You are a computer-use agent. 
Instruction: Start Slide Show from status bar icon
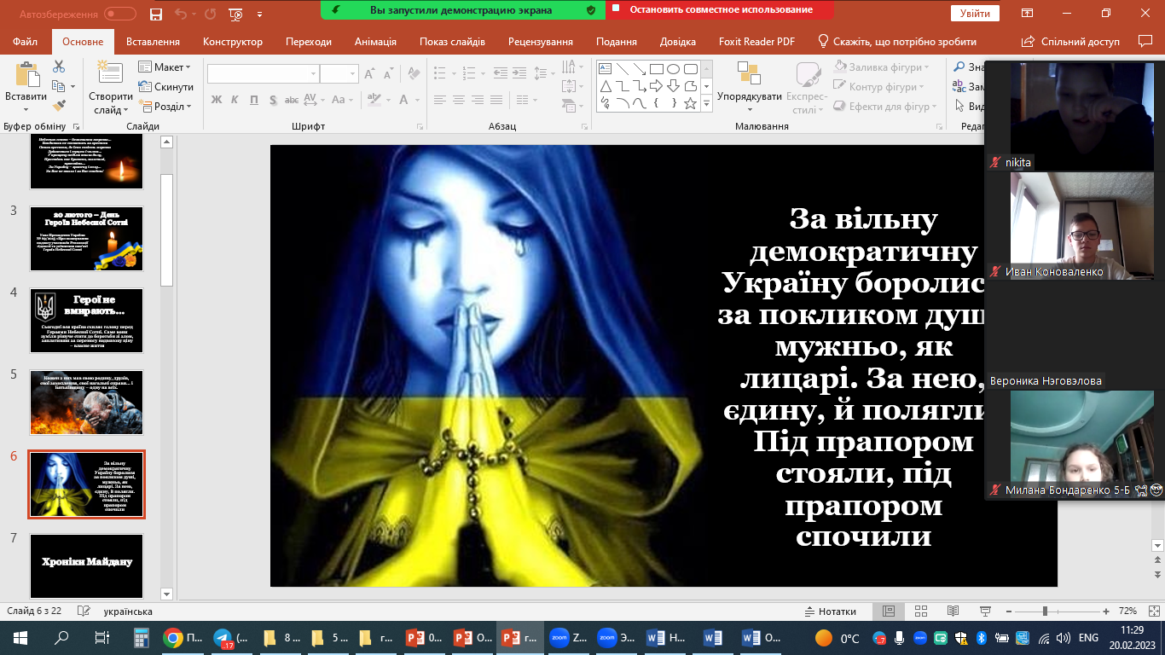[x=985, y=612]
